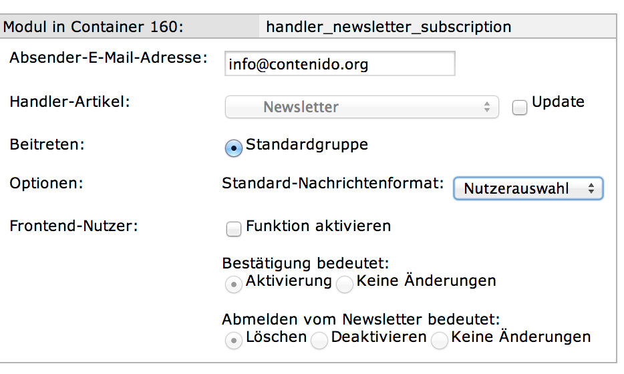Click the Beitreten label text
This screenshot has height=374, width=624.
click(47, 144)
